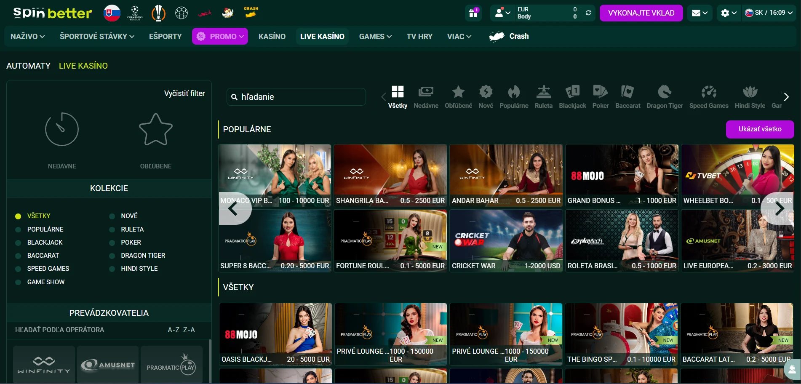Screen dimensions: 801x384
Task: Choose the Game Show collection radio
Action: (x=18, y=282)
